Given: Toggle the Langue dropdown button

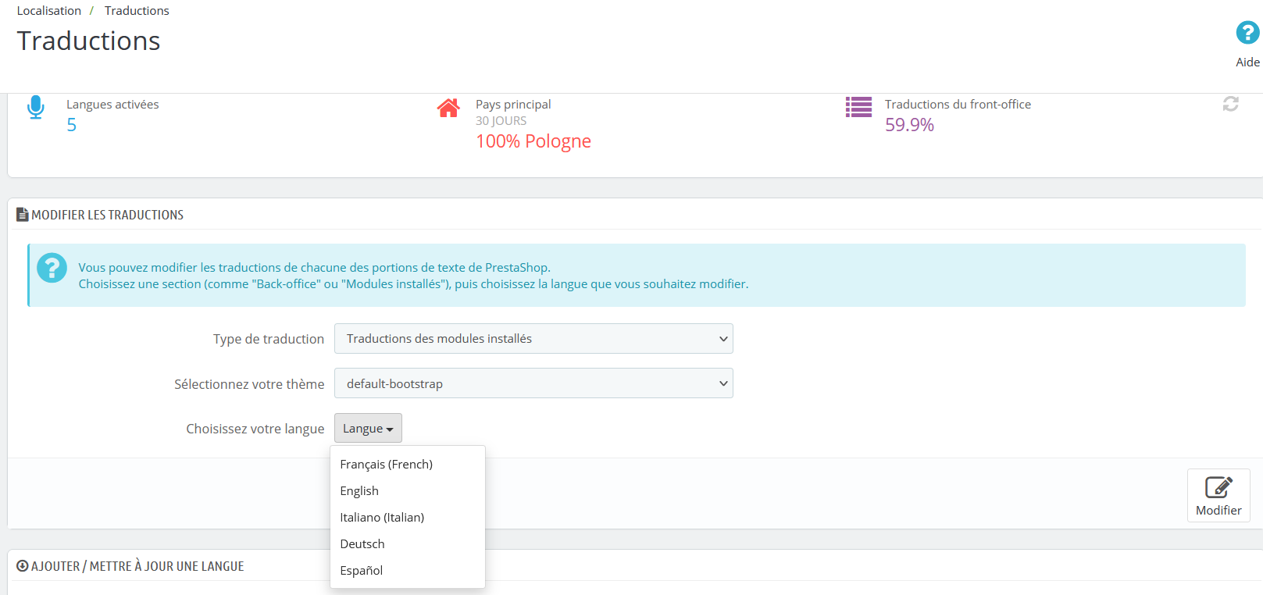Looking at the screenshot, I should pos(368,429).
